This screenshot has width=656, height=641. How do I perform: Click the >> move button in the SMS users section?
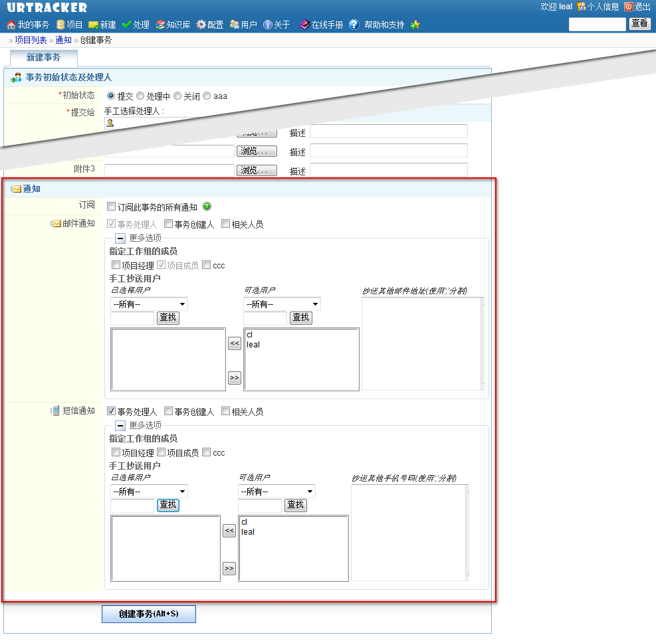coord(229,568)
